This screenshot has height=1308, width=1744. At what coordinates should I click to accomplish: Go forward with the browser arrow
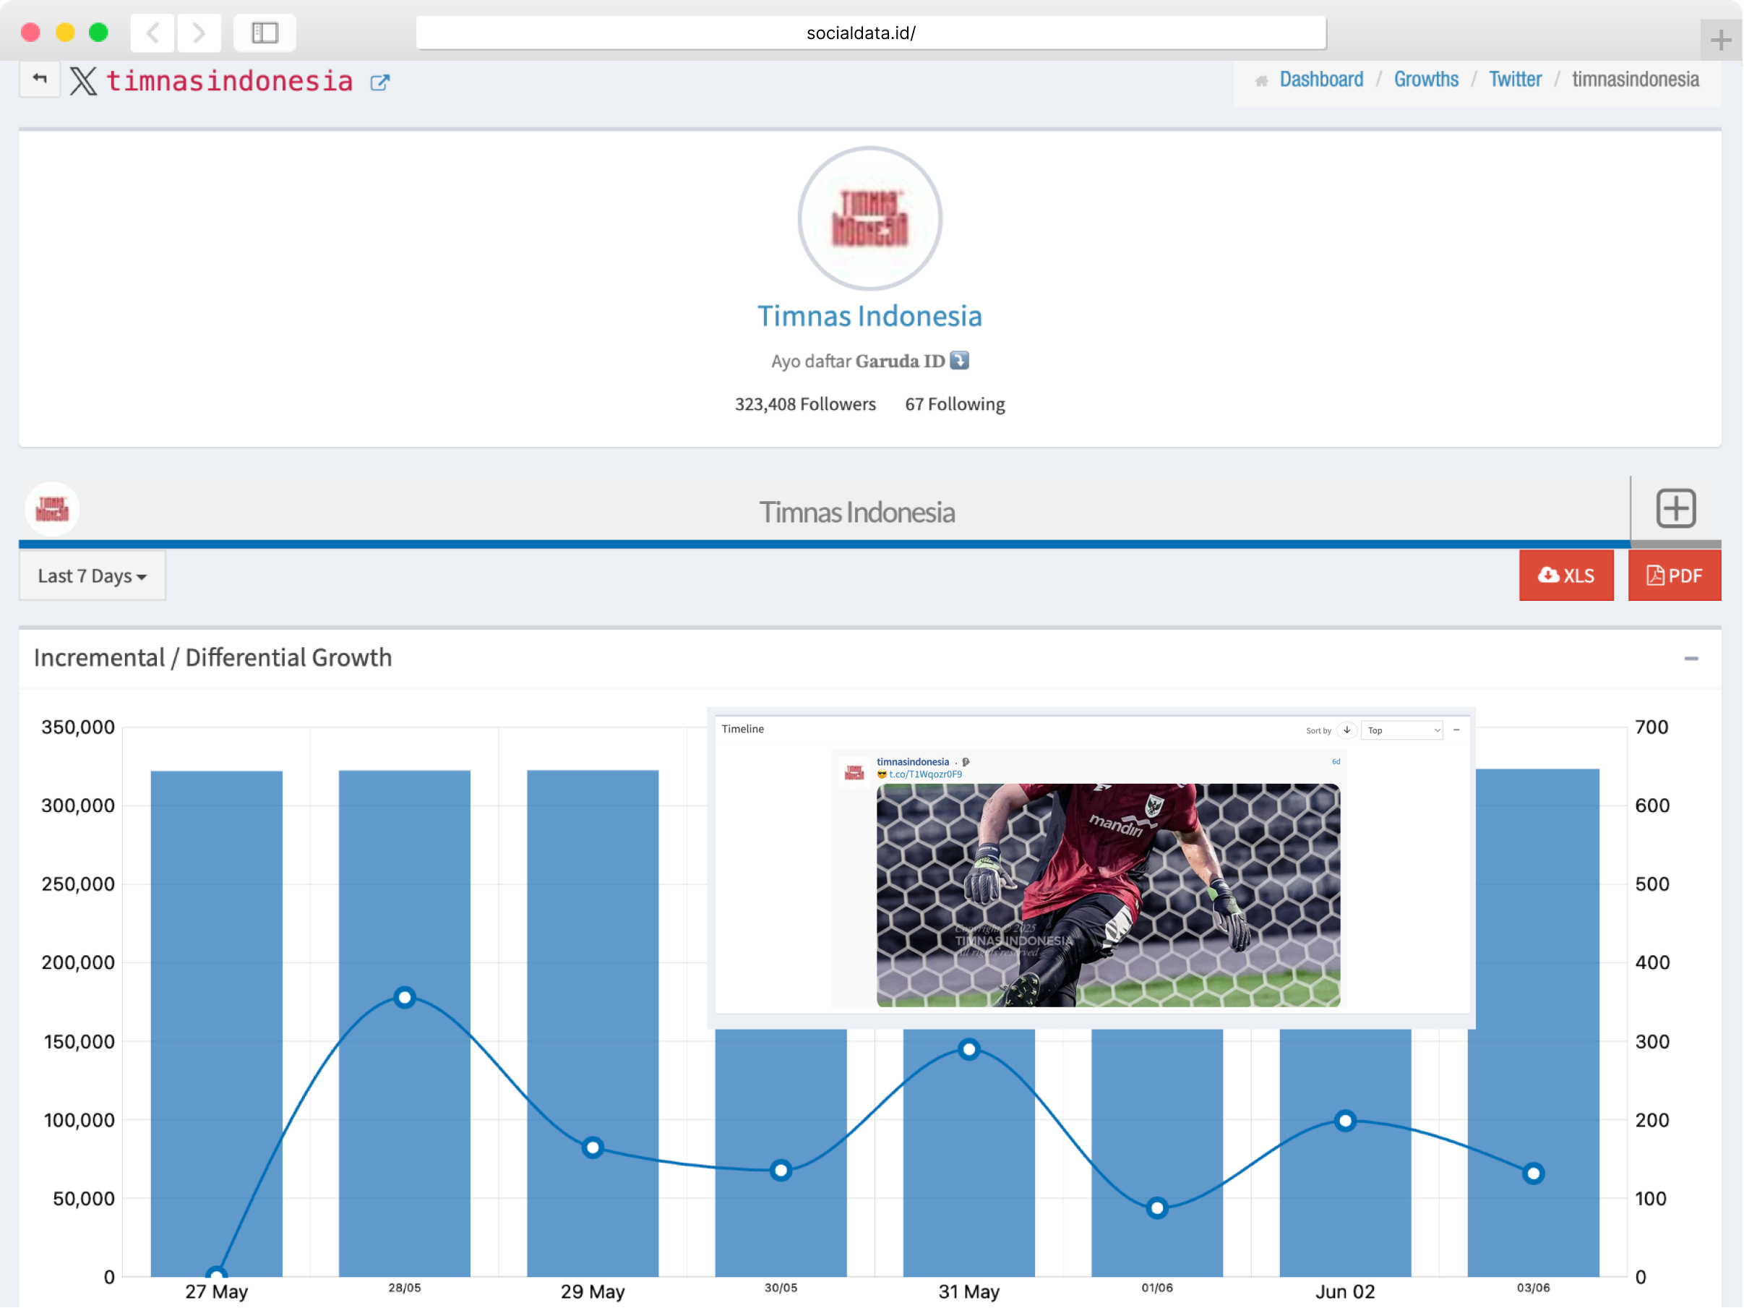pyautogui.click(x=199, y=33)
